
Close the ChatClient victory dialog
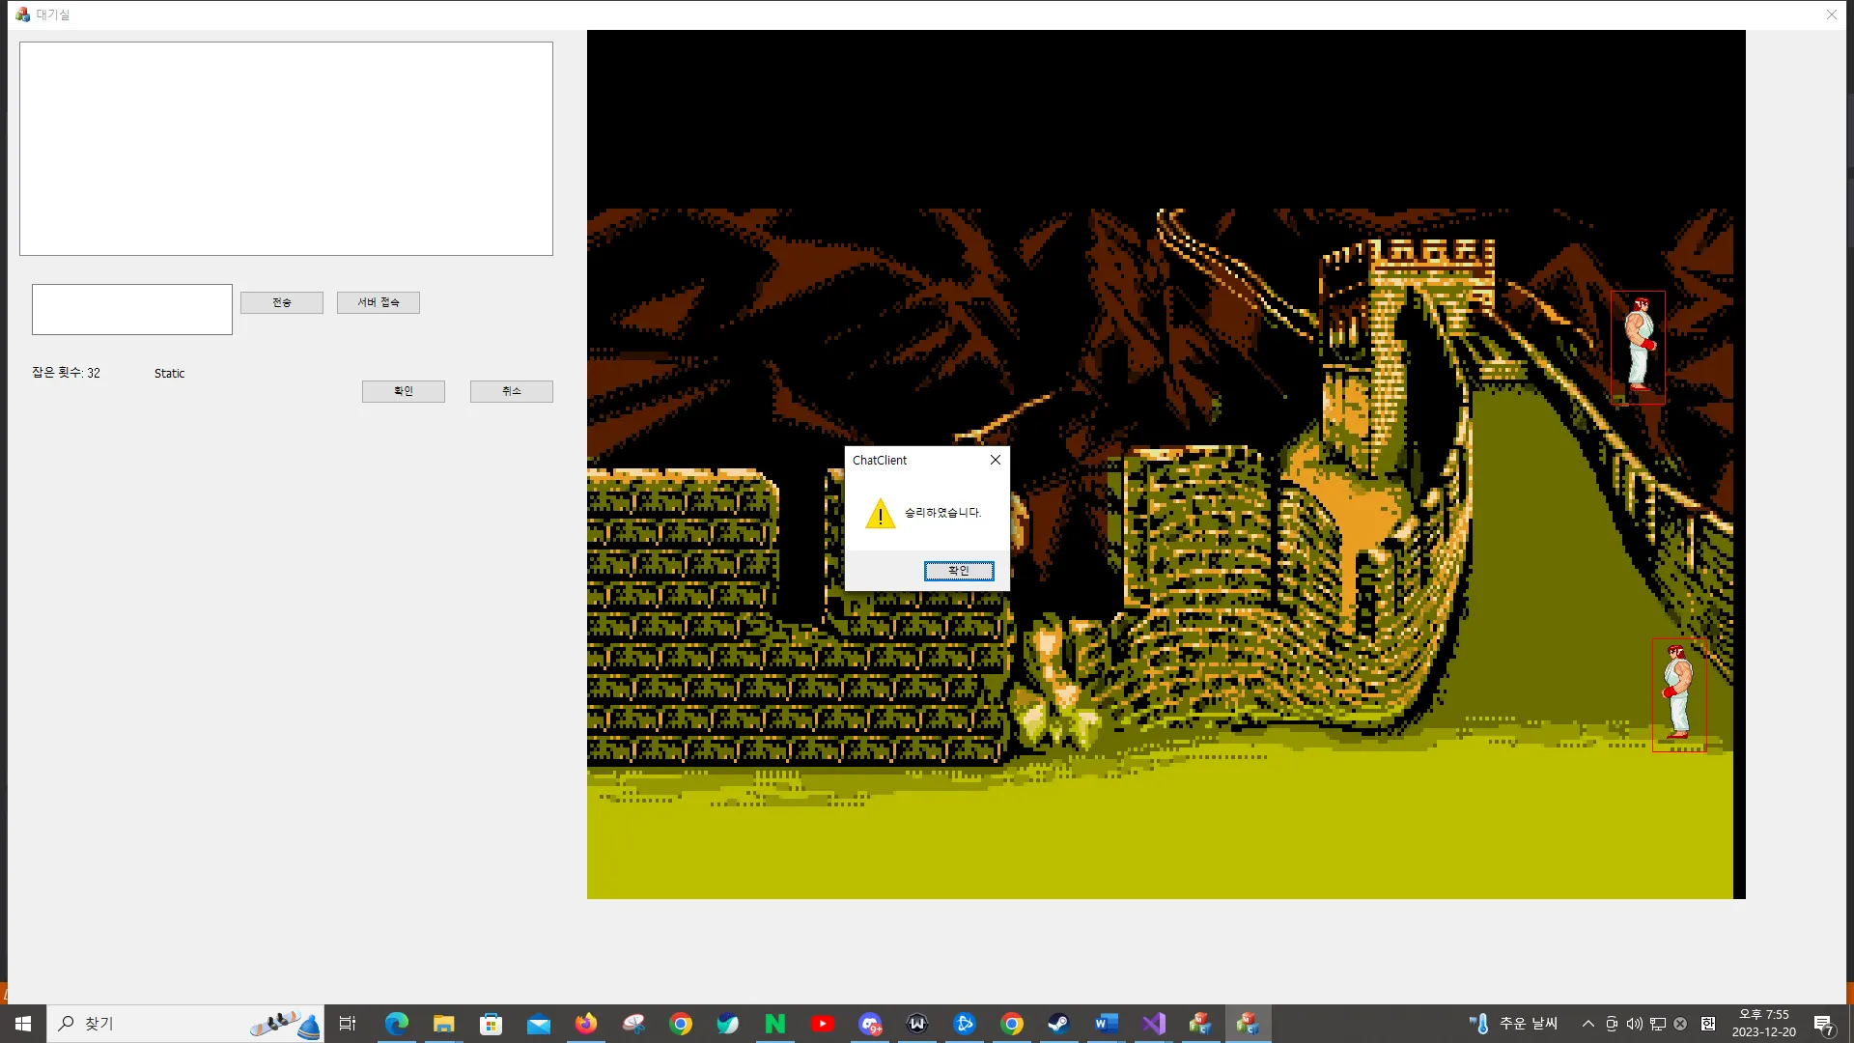pos(995,460)
